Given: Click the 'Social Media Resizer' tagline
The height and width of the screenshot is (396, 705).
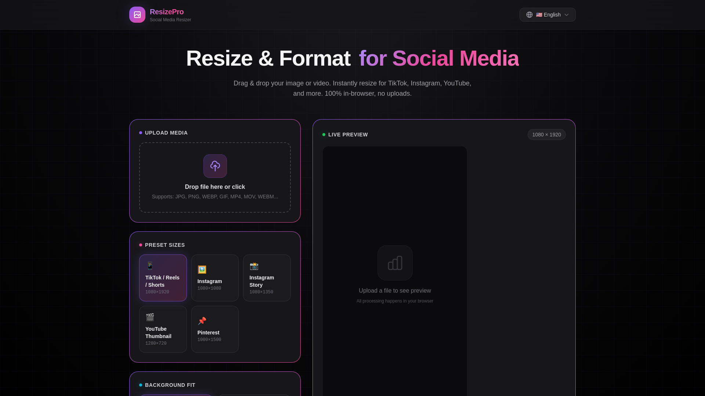Looking at the screenshot, I should point(170,20).
